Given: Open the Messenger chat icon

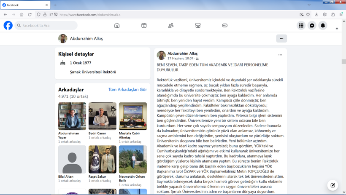Looking at the screenshot, I should (x=312, y=26).
